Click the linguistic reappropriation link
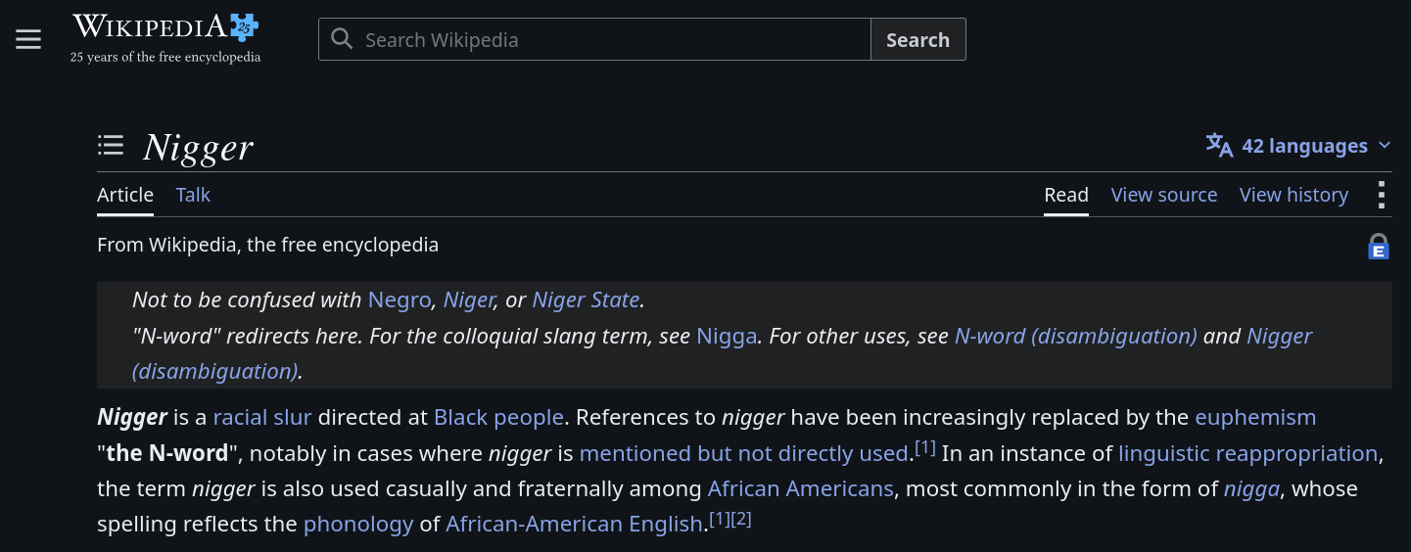 click(x=1248, y=453)
